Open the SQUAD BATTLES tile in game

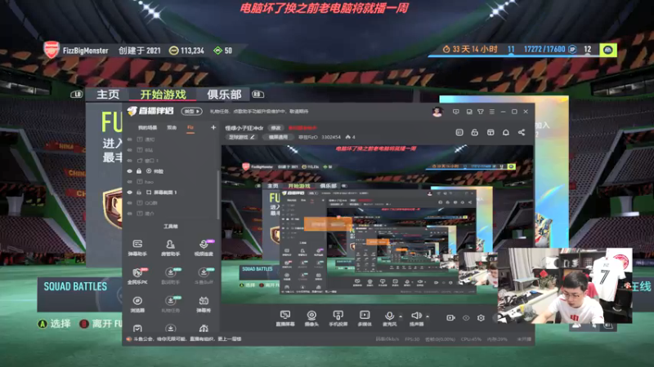click(x=79, y=294)
